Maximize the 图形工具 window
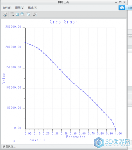The height and width of the screenshot is (150, 132). [x=120, y=2]
